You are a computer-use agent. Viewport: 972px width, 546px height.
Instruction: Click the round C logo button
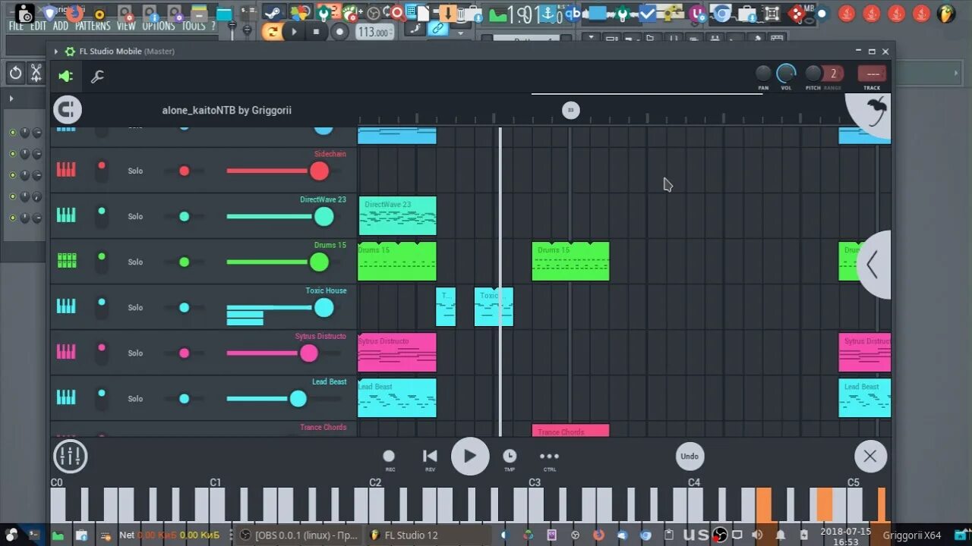coord(67,110)
